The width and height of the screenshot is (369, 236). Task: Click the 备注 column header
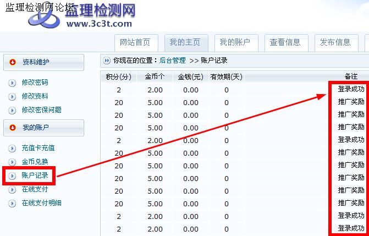pyautogui.click(x=351, y=77)
